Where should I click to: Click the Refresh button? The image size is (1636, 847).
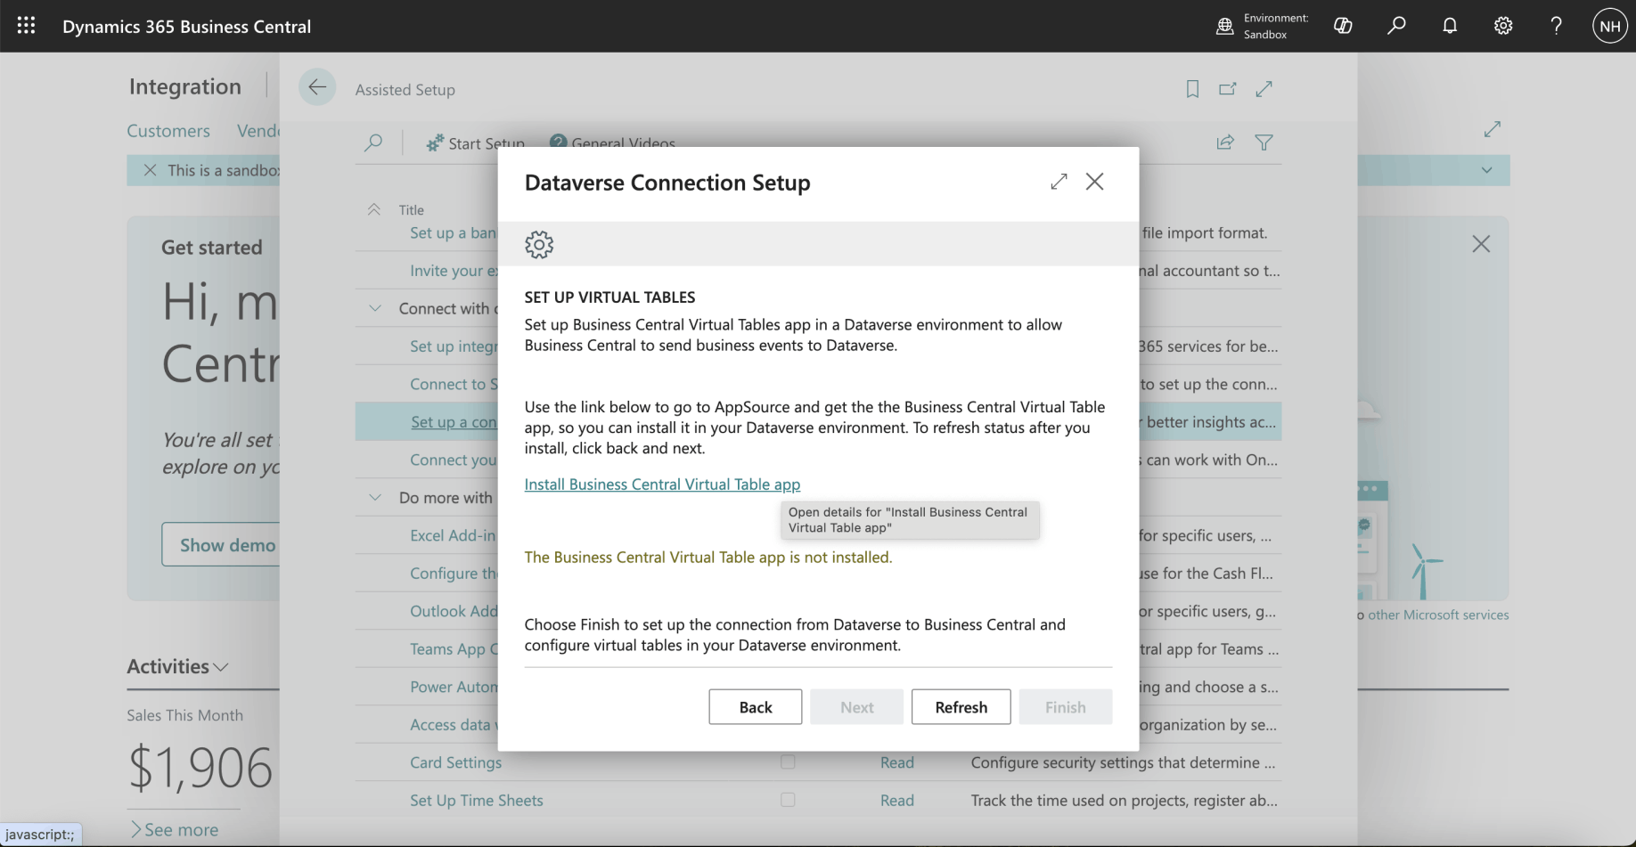(x=961, y=707)
